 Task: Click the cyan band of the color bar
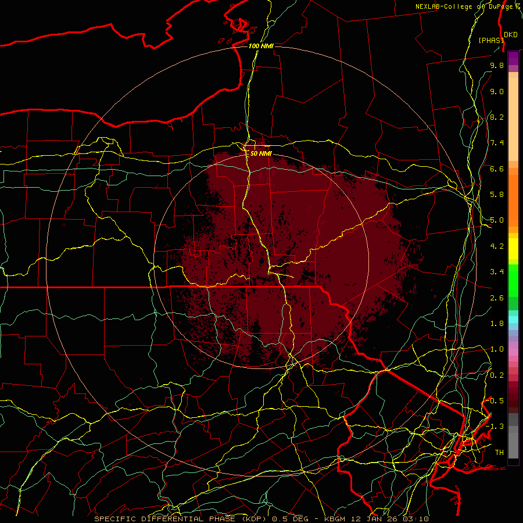513,320
